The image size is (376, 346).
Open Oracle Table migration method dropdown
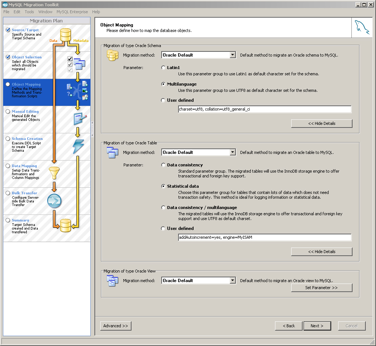click(232, 152)
